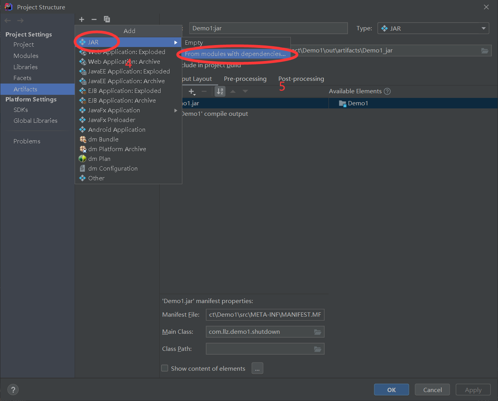Viewport: 498px width, 401px height.
Task: Select Empty in JAR submenu
Action: 236,43
